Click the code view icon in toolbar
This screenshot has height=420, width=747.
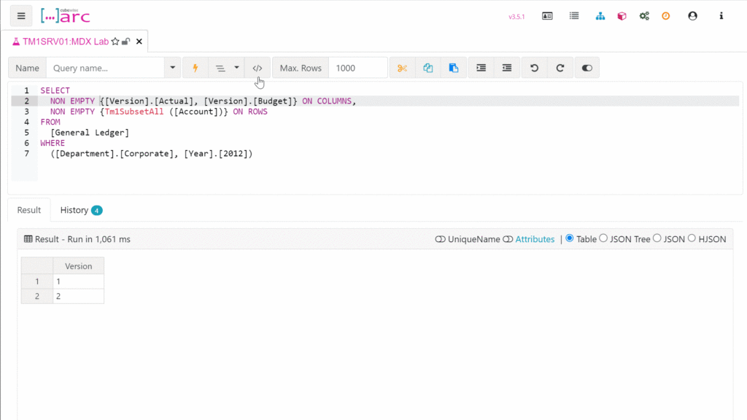(257, 68)
